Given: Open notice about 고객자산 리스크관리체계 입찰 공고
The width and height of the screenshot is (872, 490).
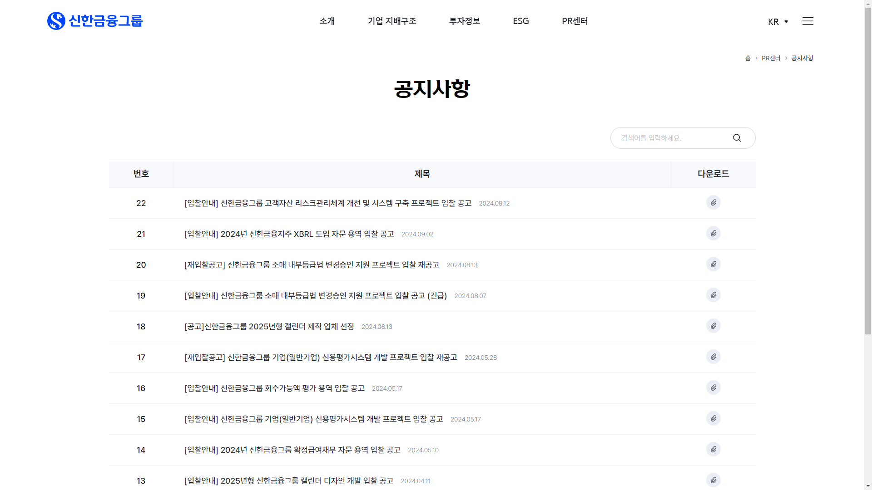Looking at the screenshot, I should (328, 203).
